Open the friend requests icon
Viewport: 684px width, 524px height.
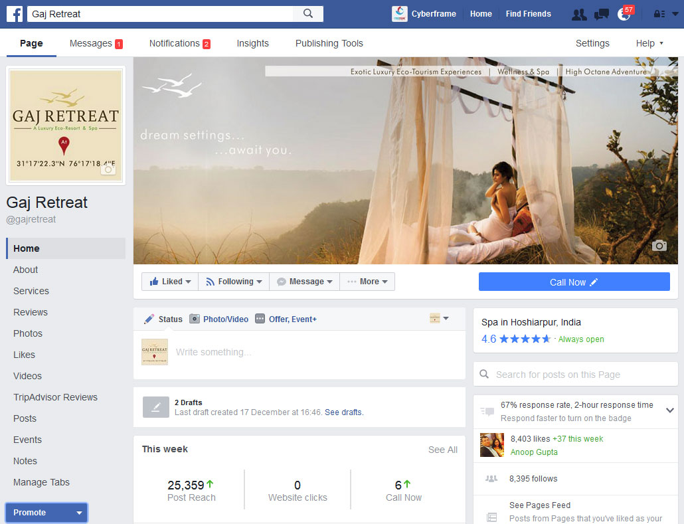click(x=578, y=13)
